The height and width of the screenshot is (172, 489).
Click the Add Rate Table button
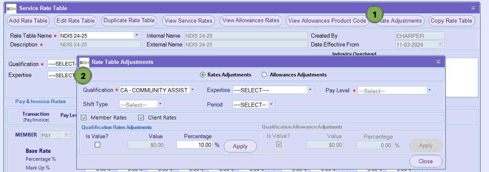pos(28,20)
